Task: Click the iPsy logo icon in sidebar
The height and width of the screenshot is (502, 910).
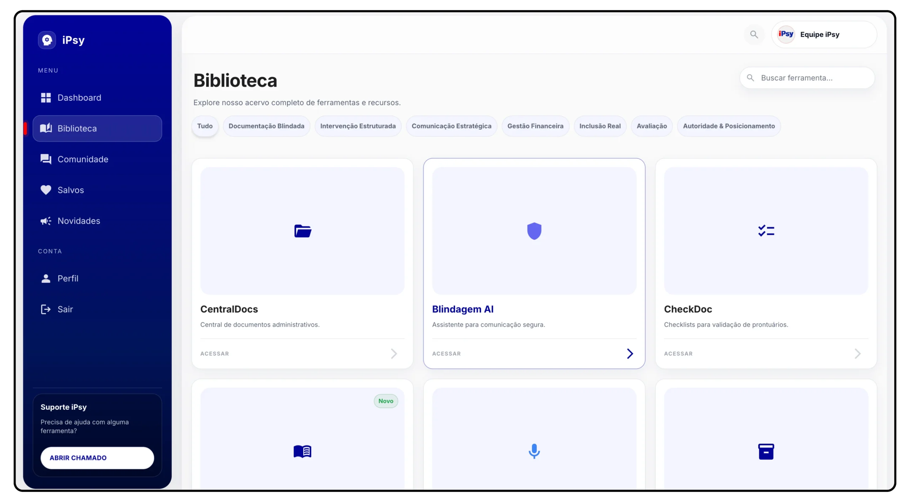Action: point(47,40)
